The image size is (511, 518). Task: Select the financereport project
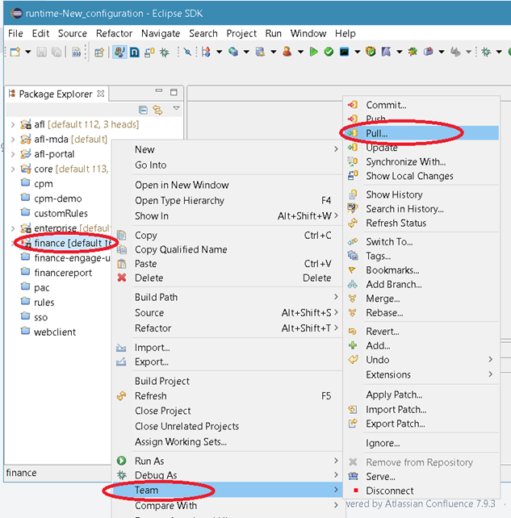[x=63, y=273]
